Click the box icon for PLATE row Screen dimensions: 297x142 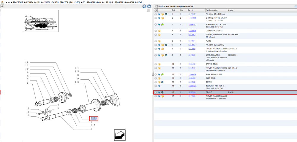pyautogui.click(x=159, y=41)
